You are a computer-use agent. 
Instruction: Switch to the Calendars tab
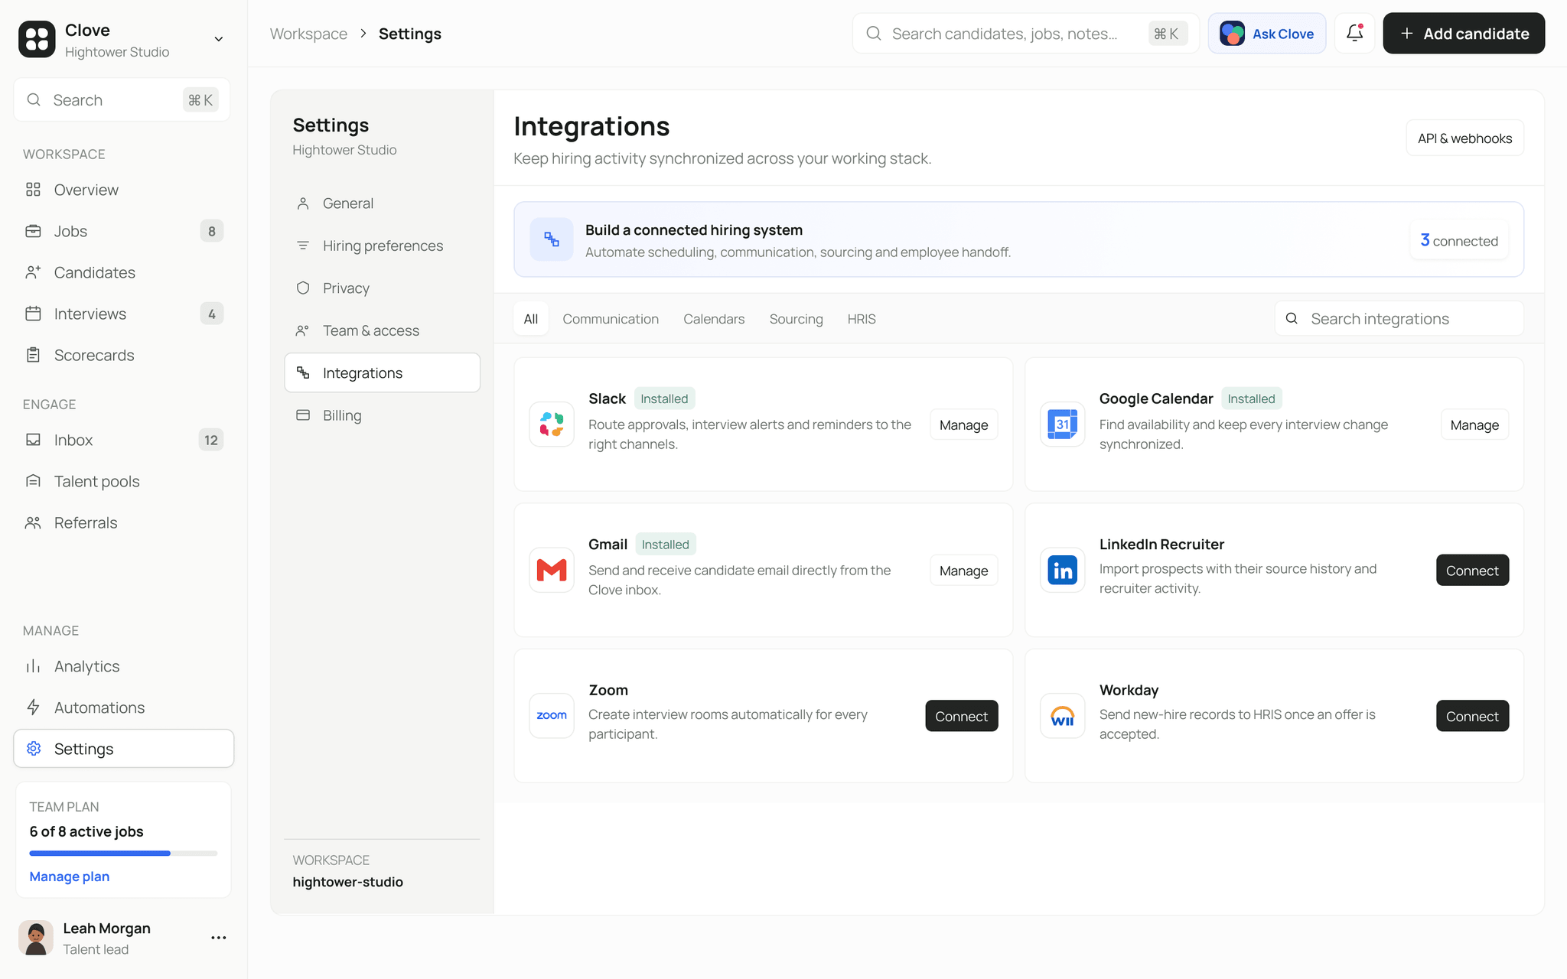coord(714,319)
